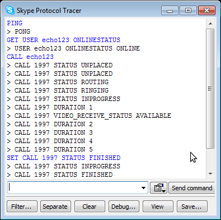Image resolution: width=221 pixels, height=220 pixels.
Task: Select 'GET USER echo123 ONLINESTATUS' line
Action: coord(64,40)
